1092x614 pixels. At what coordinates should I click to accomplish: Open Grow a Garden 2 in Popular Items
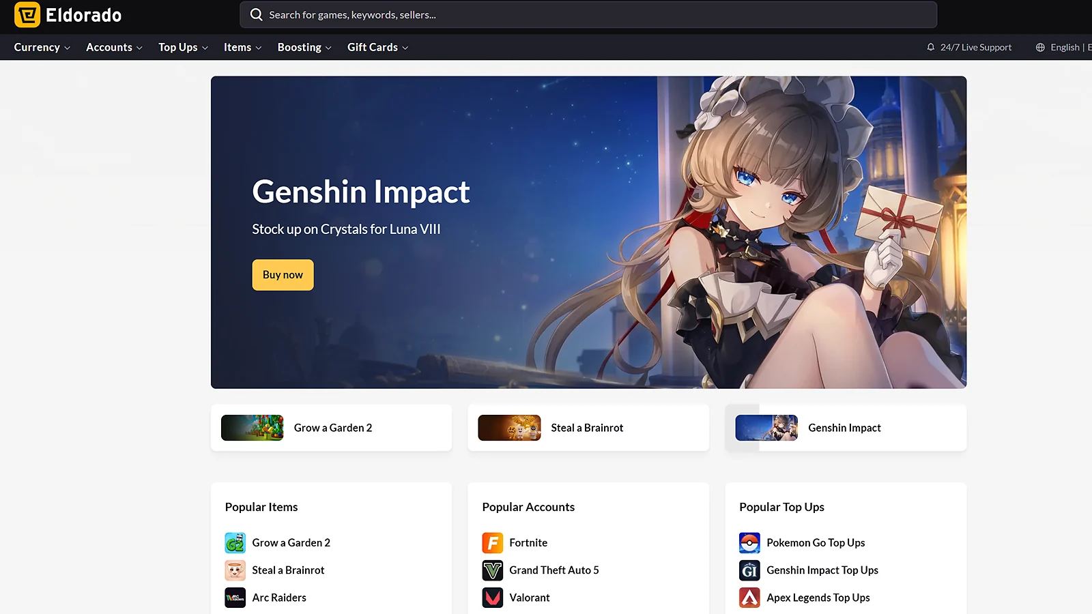pos(291,543)
